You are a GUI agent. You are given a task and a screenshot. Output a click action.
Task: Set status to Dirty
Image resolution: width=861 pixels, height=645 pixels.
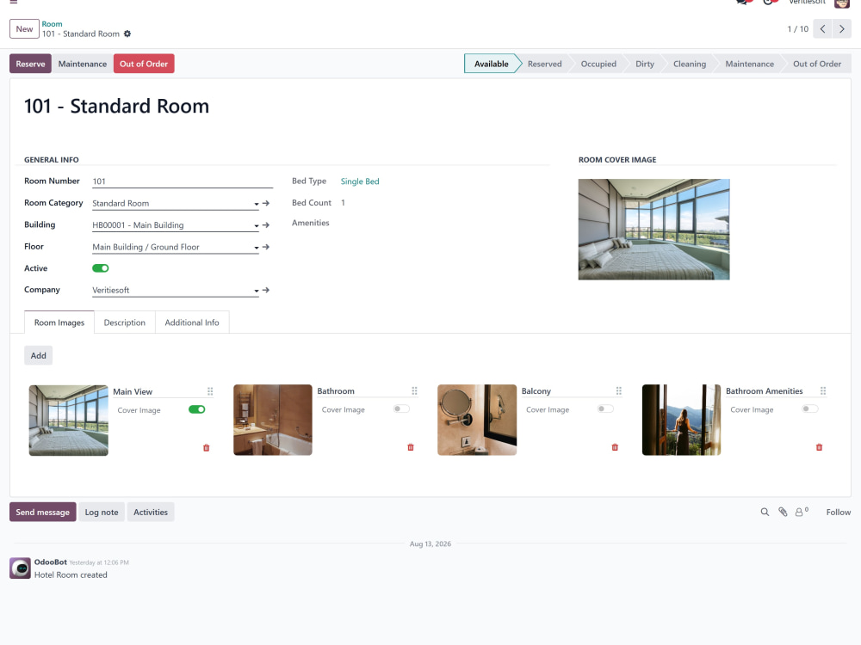[645, 64]
